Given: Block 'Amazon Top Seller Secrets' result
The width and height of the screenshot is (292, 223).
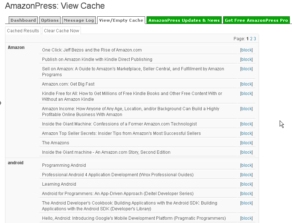Looking at the screenshot, I should [x=246, y=133].
